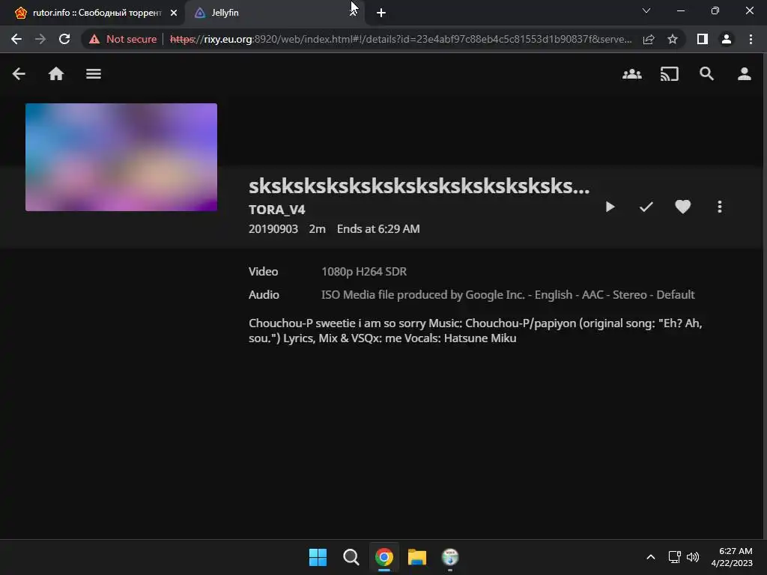Add the video to favorites
The height and width of the screenshot is (575, 767).
coord(683,207)
